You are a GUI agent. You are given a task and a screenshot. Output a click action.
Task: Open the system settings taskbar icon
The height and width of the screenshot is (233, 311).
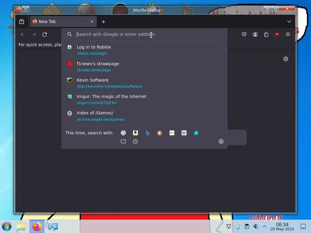tap(53, 226)
